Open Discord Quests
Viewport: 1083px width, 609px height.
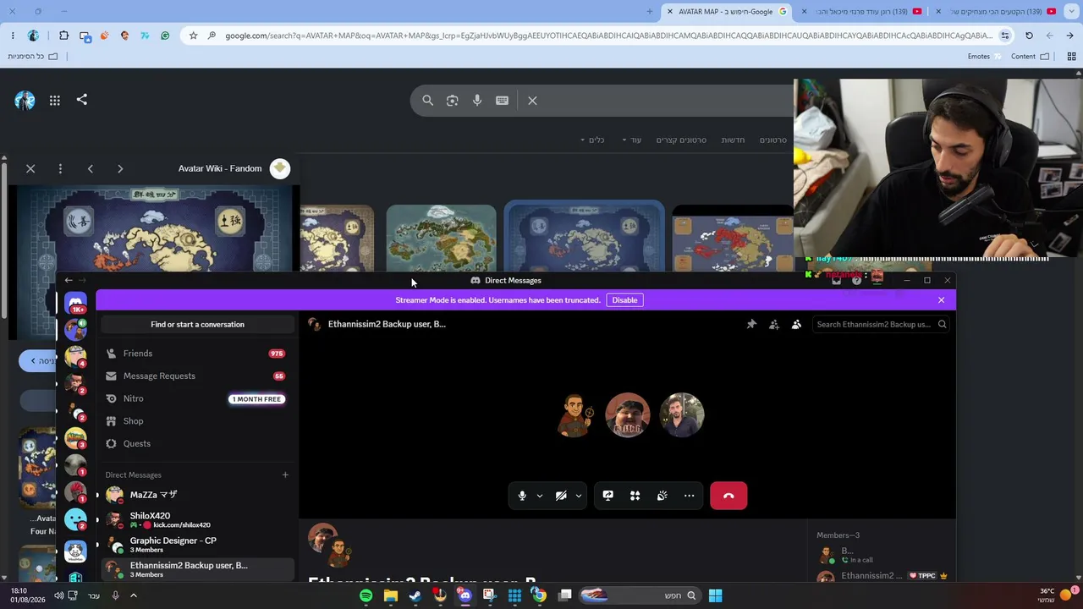tap(197, 444)
